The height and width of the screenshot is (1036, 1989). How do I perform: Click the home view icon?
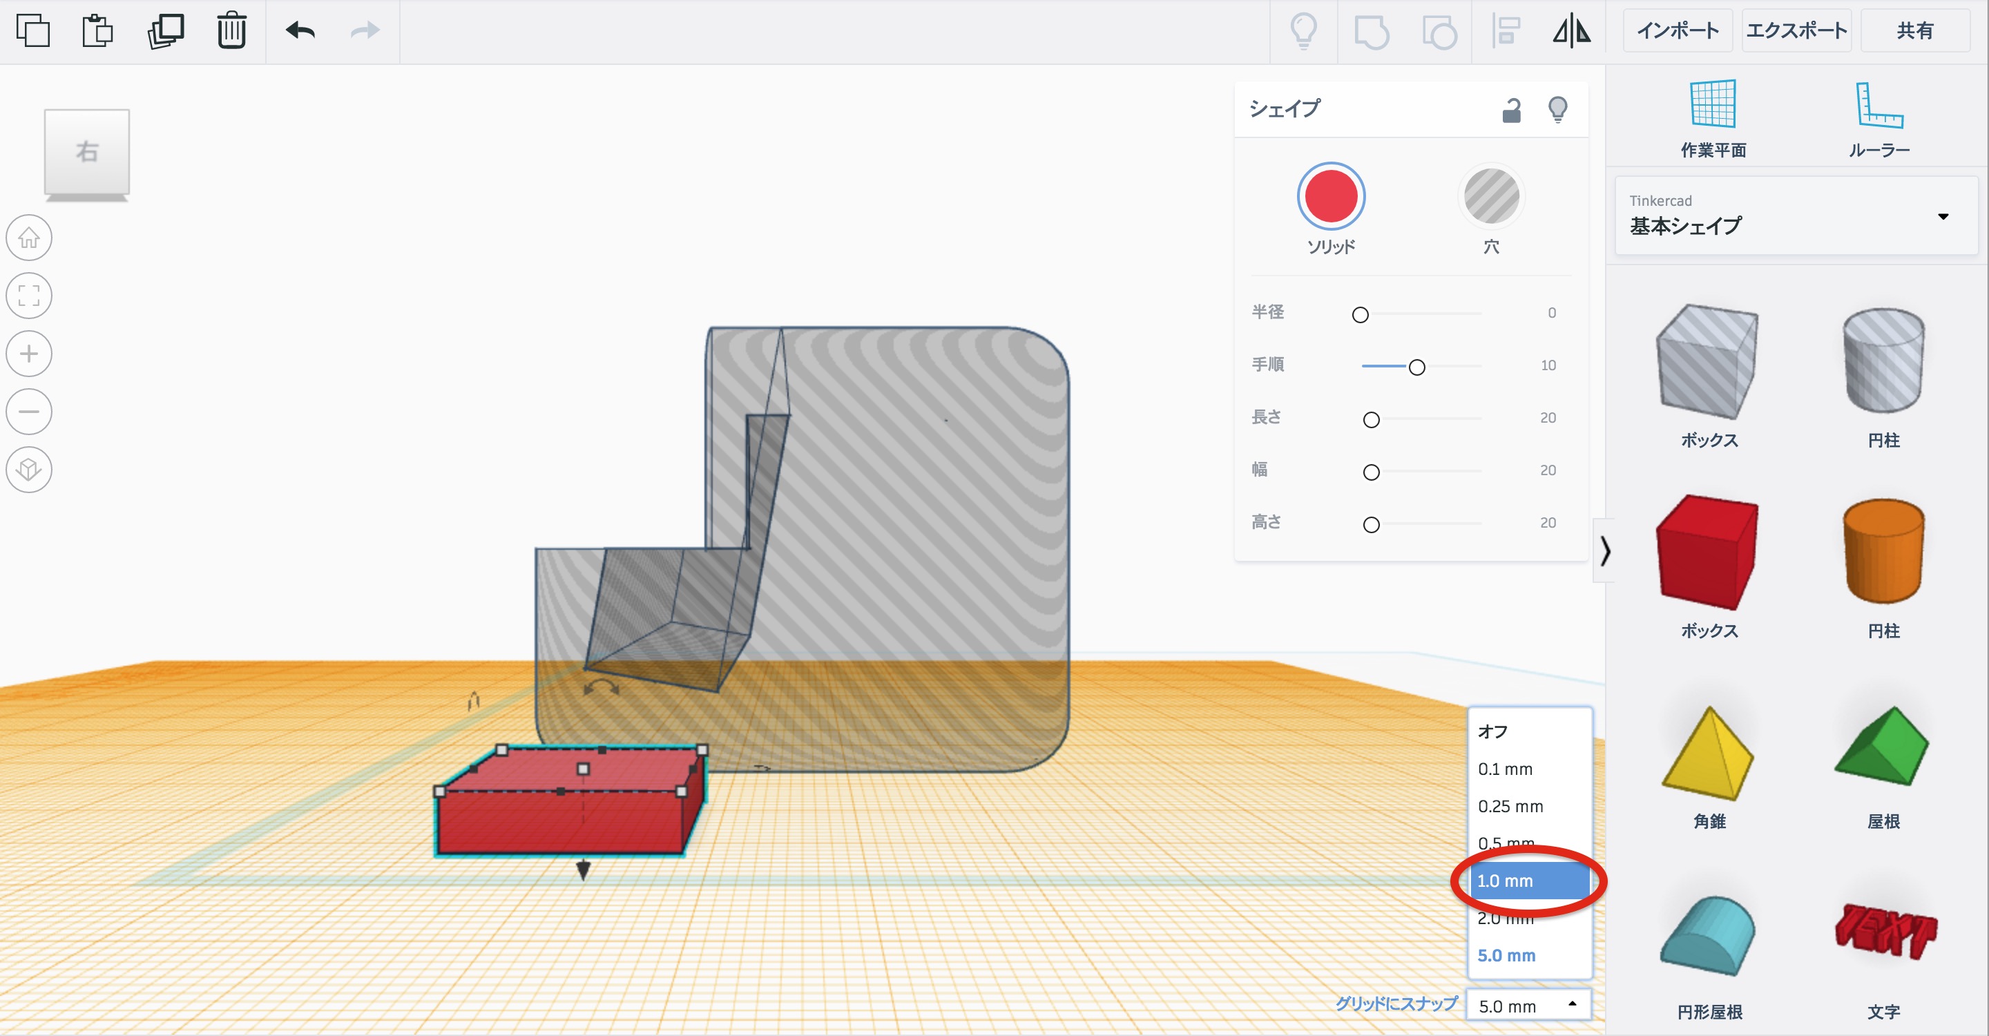(29, 238)
